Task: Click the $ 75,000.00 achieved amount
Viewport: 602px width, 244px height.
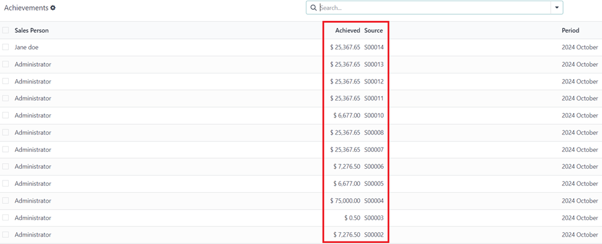Action: point(345,201)
